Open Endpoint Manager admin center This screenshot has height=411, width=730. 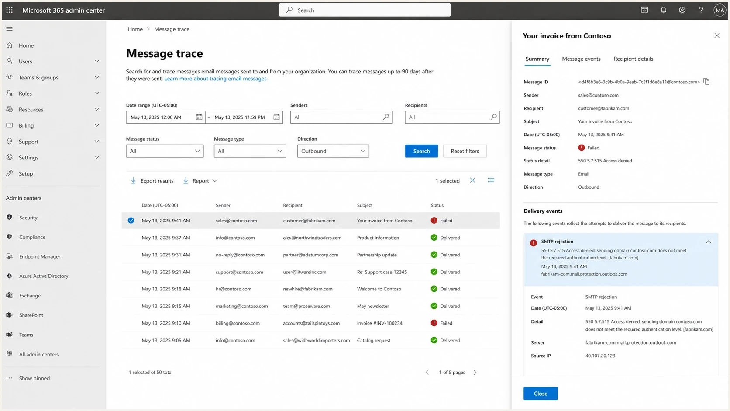39,256
